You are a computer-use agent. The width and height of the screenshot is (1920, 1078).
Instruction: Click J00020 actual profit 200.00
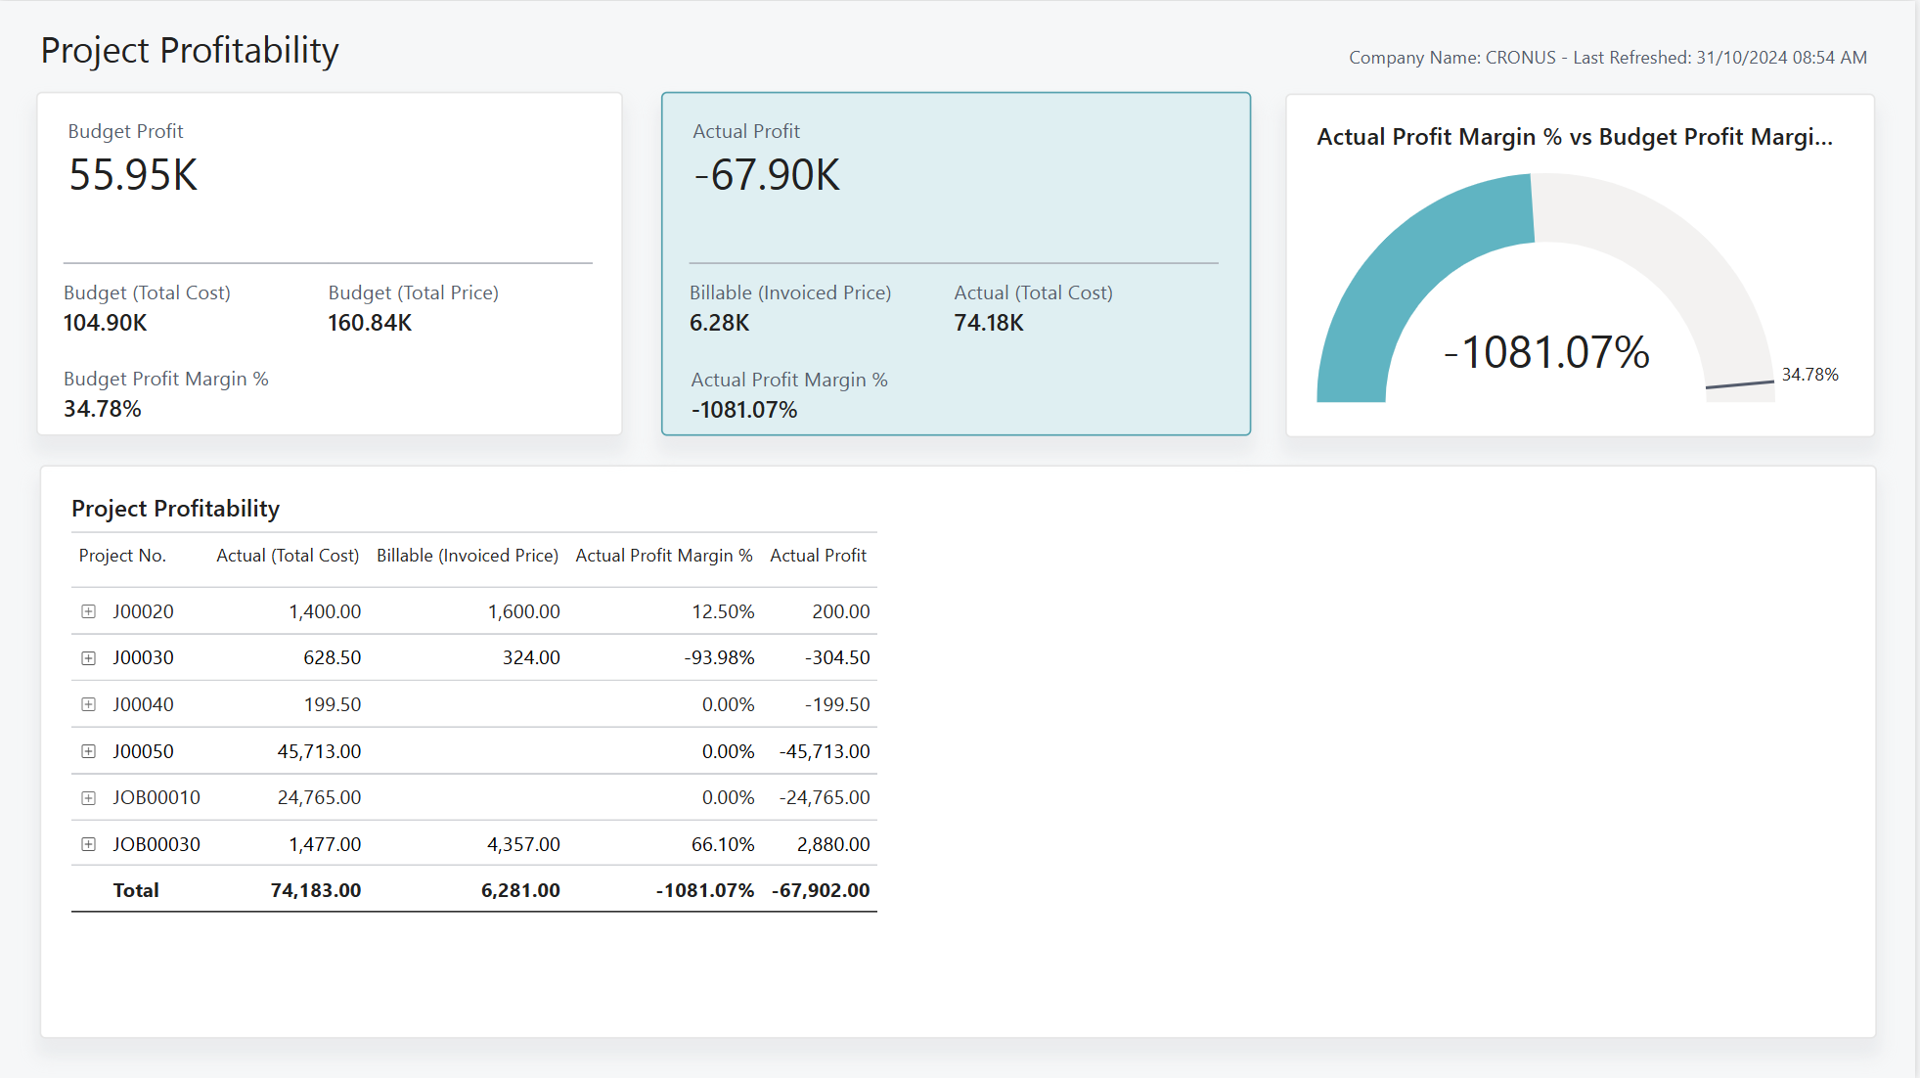841,611
